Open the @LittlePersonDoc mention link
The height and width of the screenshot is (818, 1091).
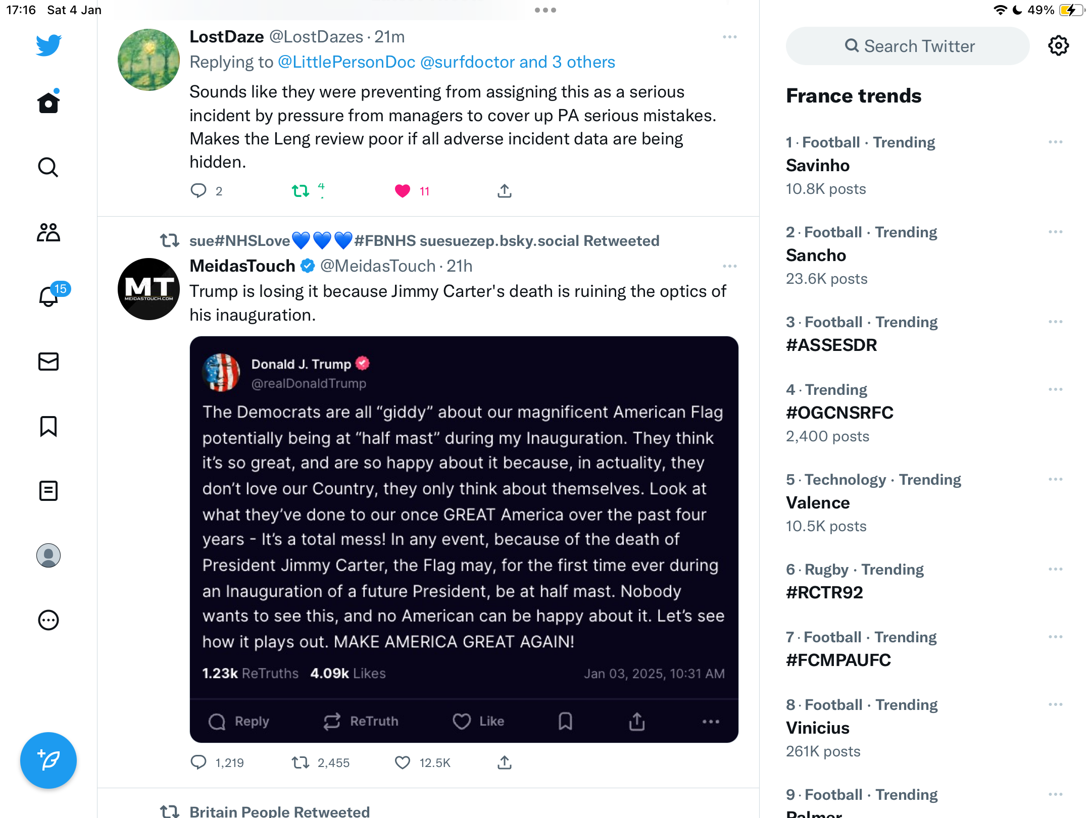coord(346,62)
